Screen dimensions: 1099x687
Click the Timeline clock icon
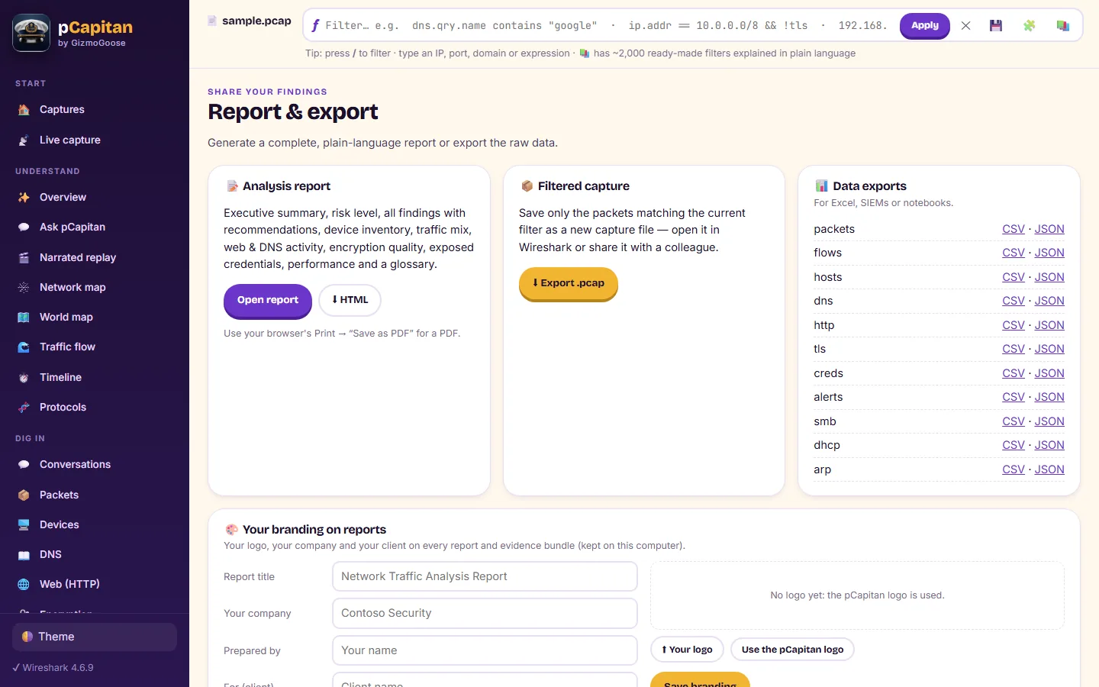[x=24, y=378]
